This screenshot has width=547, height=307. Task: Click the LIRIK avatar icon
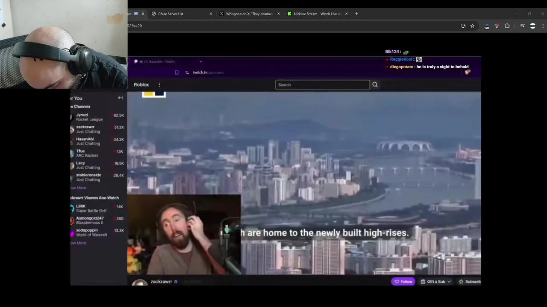click(x=72, y=208)
